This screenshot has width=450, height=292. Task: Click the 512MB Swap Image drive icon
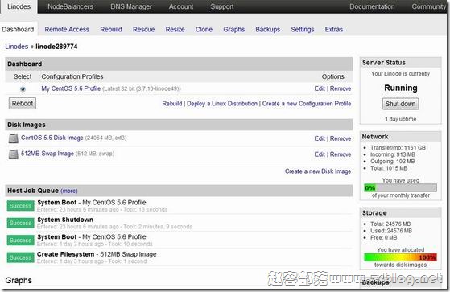coord(13,154)
